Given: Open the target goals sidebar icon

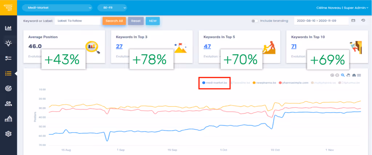Looking at the screenshot, I should point(8,88).
